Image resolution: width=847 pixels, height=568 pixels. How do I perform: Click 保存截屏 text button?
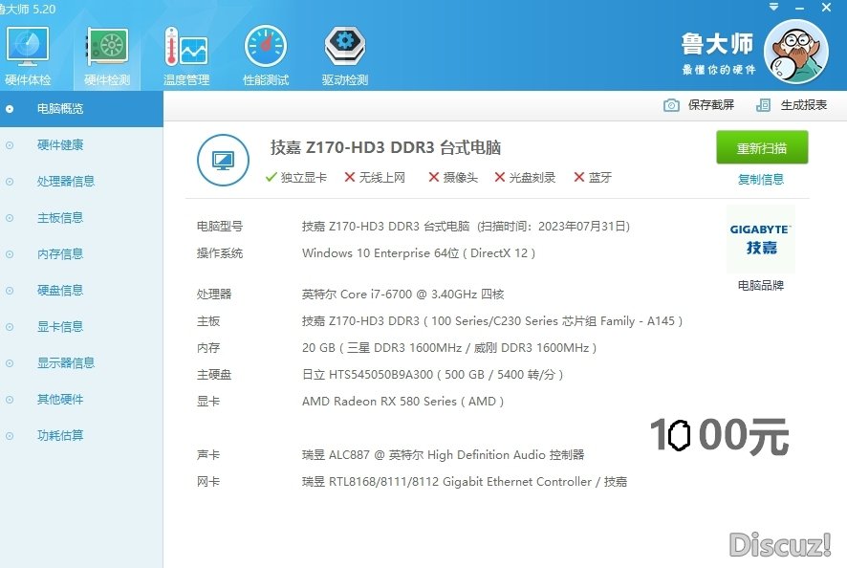coord(711,105)
